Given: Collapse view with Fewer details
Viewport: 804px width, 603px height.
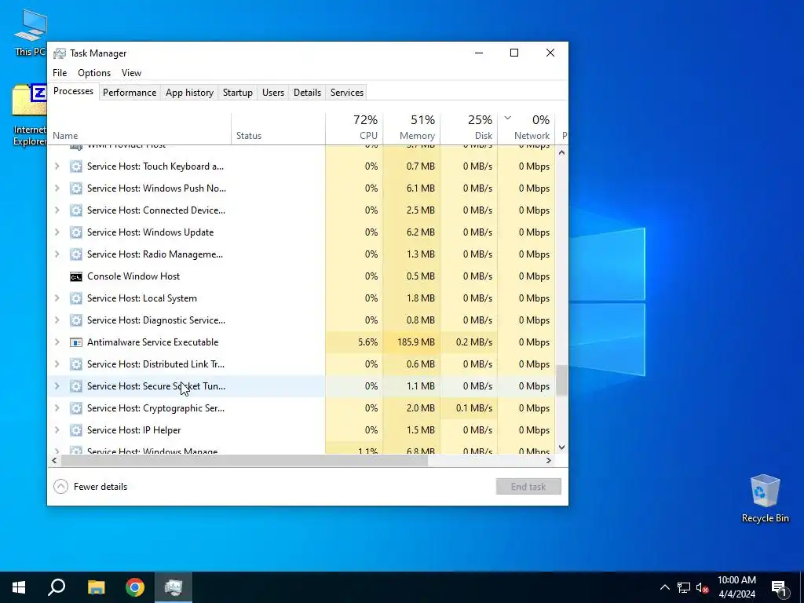Looking at the screenshot, I should point(90,487).
